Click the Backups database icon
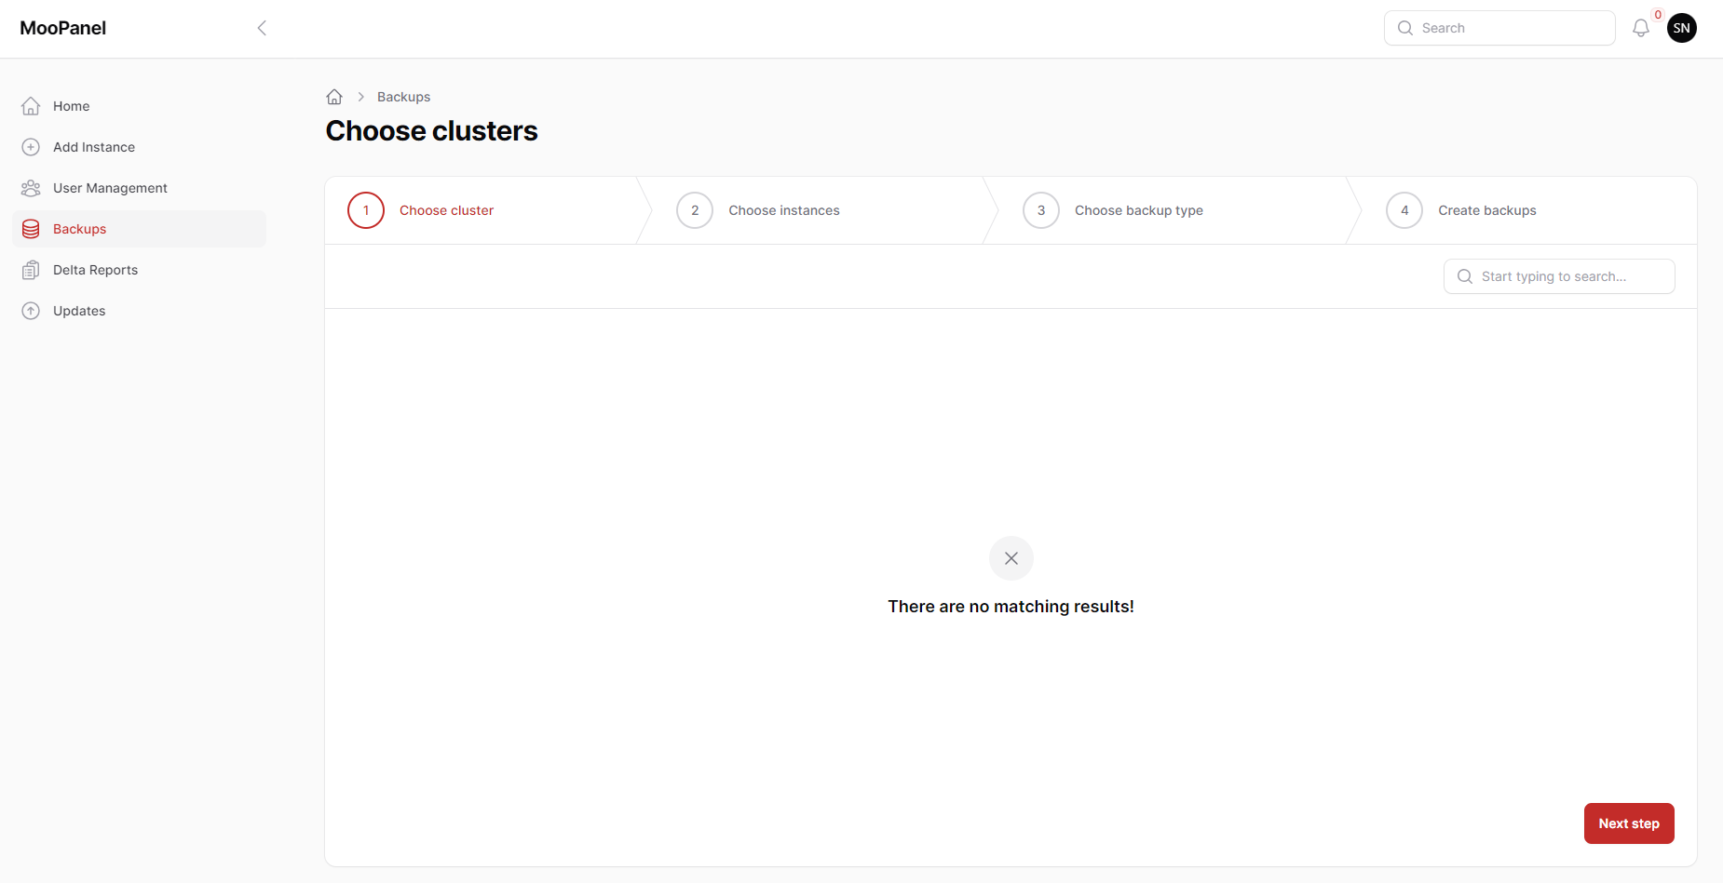This screenshot has width=1723, height=883. (31, 229)
